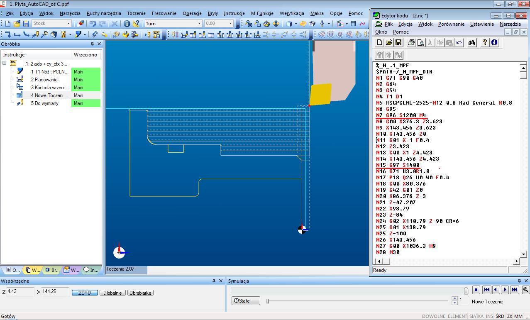Redo action in main toolbar
The width and height of the screenshot is (530, 320).
point(102,24)
